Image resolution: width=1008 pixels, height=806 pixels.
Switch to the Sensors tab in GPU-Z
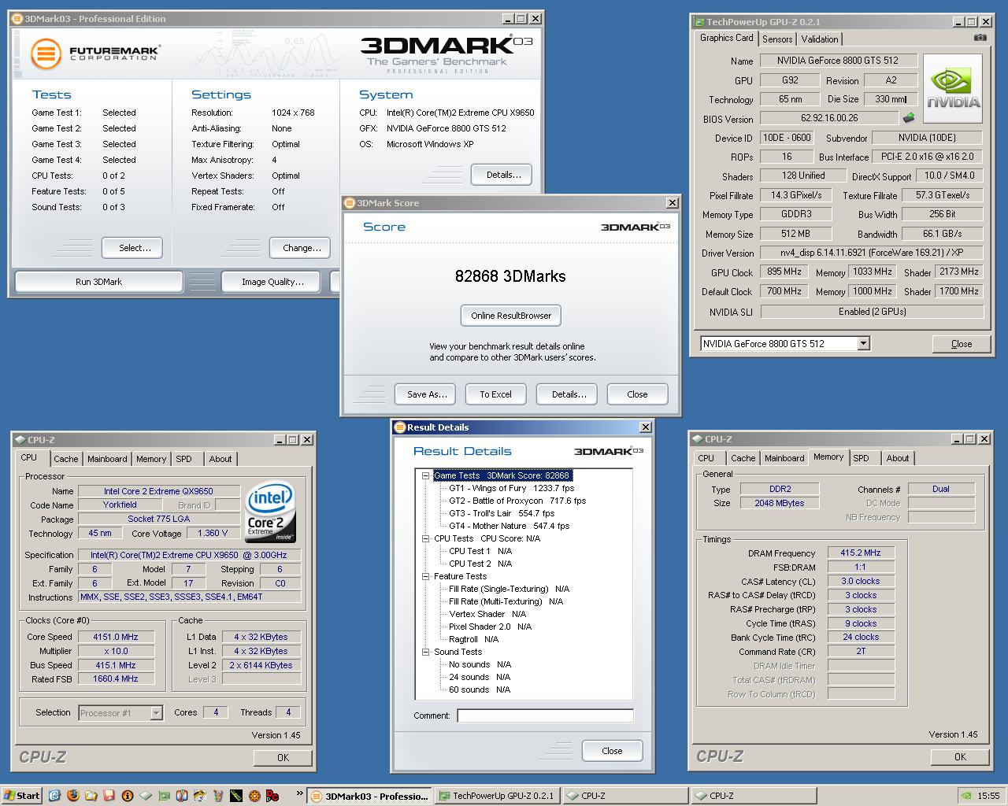777,39
